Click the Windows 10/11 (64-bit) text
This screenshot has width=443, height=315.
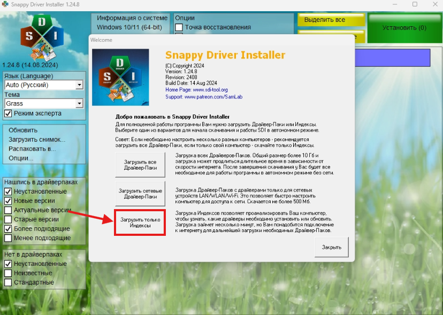point(129,27)
